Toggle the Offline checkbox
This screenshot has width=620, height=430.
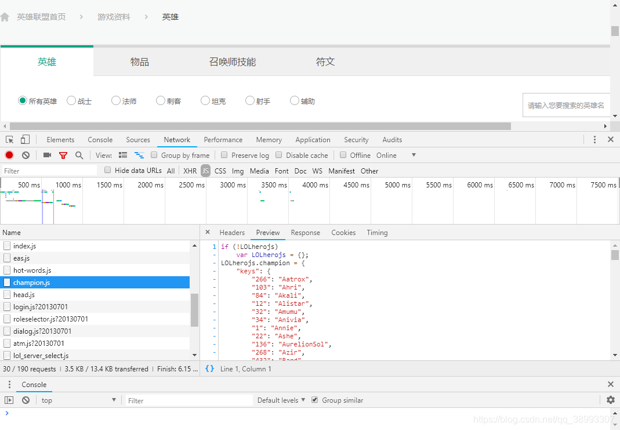click(x=343, y=155)
